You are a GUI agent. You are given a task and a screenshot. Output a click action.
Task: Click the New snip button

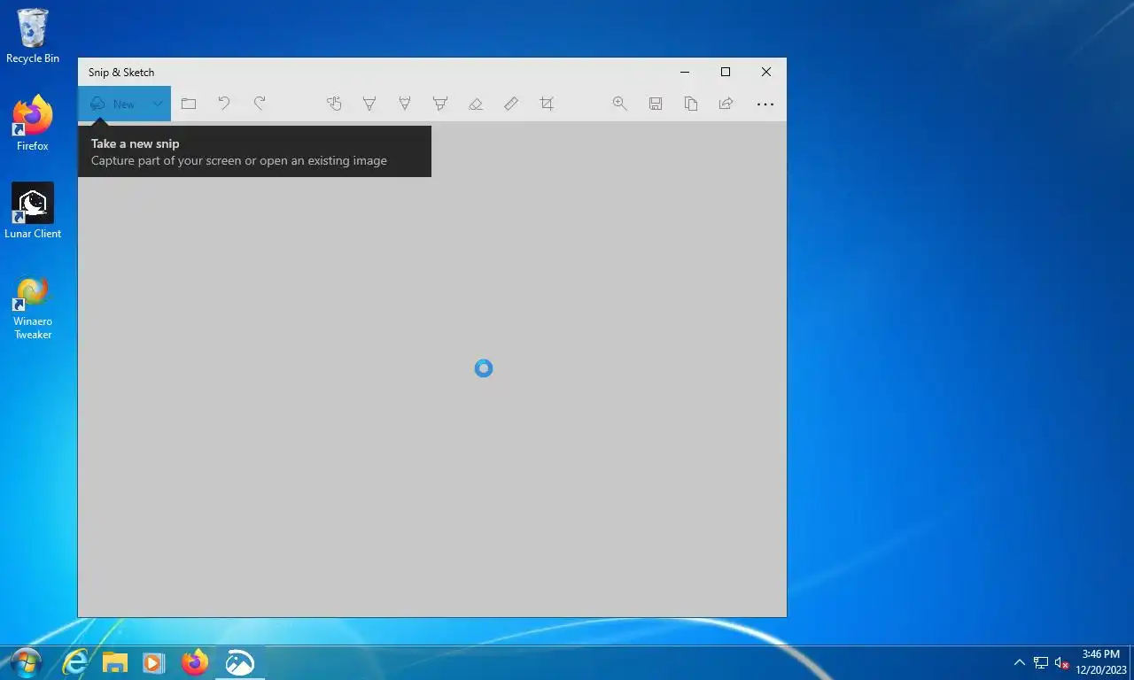[111, 104]
